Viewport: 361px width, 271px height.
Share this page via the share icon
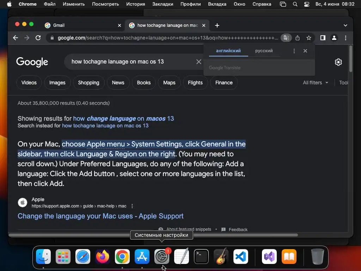[x=298, y=38]
